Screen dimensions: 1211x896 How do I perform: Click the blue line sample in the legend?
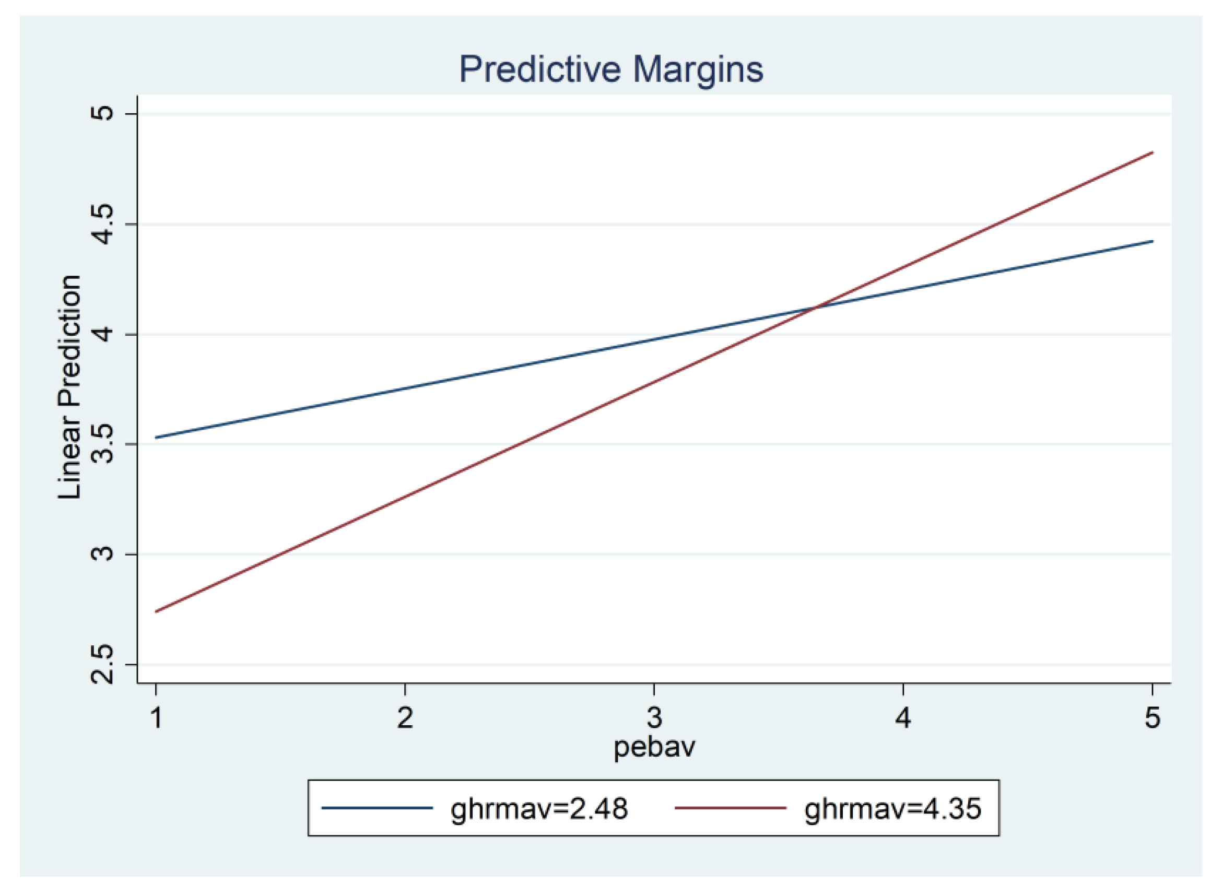pyautogui.click(x=377, y=808)
